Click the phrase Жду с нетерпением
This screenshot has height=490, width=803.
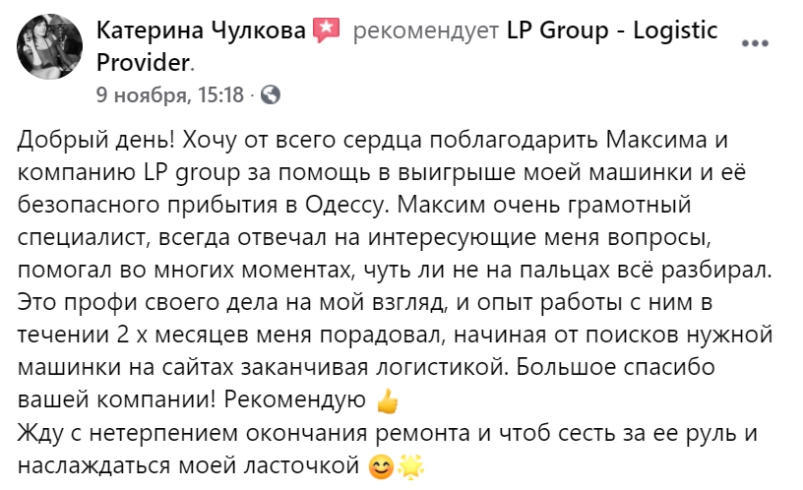coord(117,432)
